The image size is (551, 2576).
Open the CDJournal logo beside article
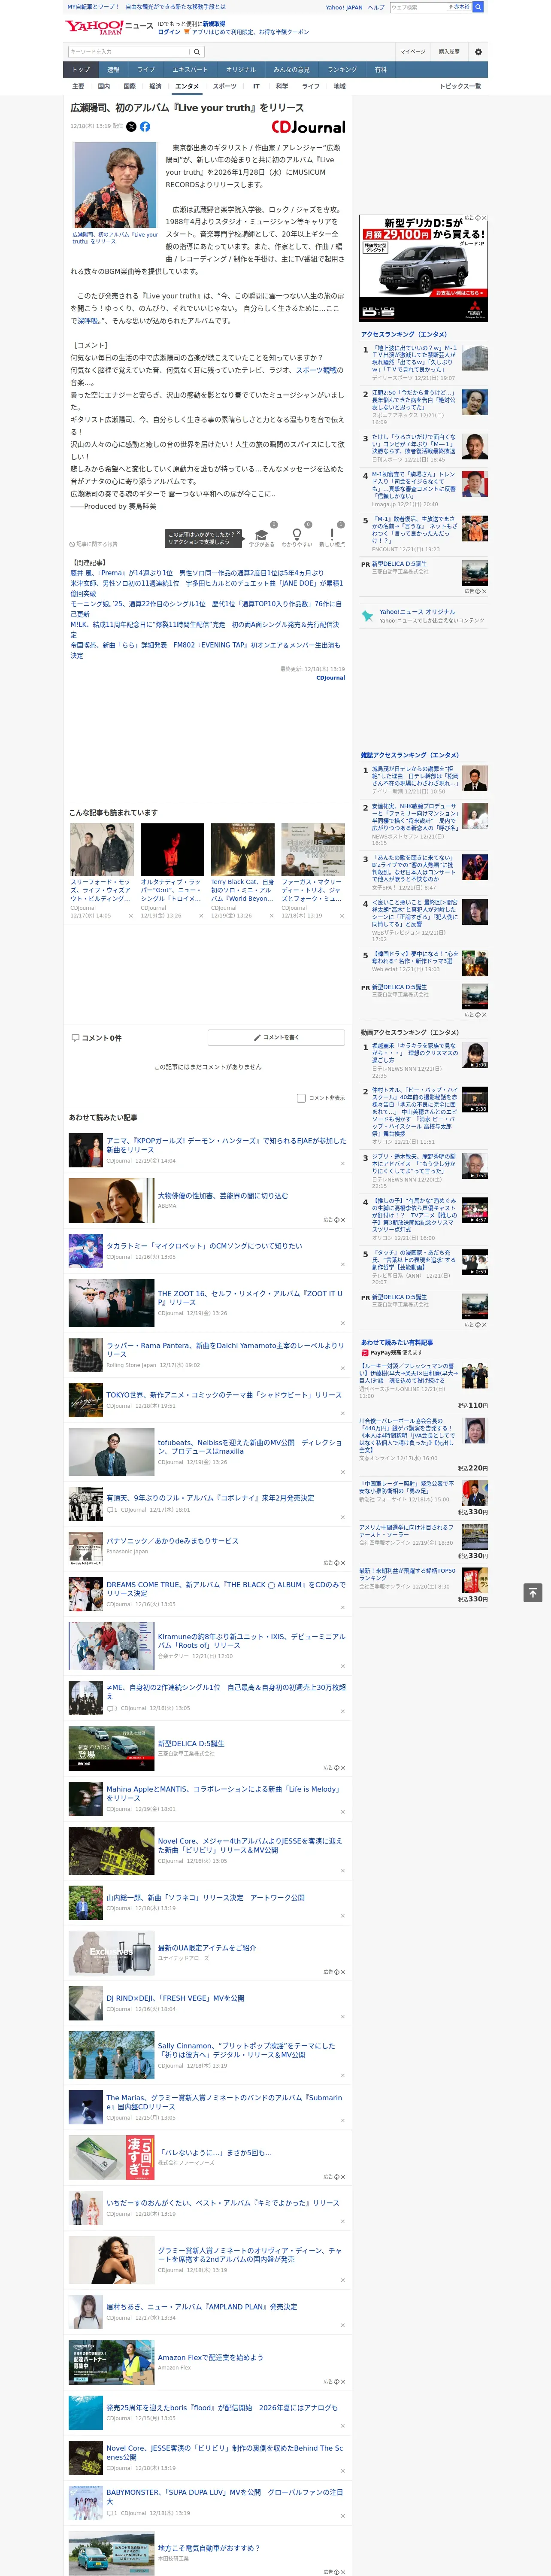coord(308,127)
